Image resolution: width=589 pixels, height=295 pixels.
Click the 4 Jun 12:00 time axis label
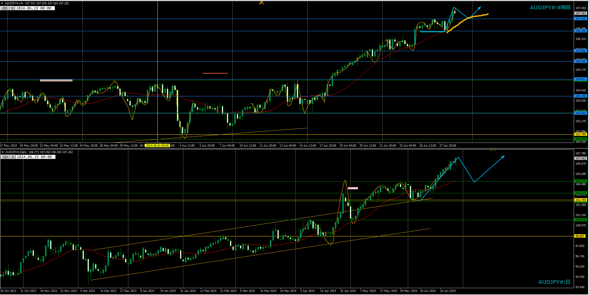tap(187, 146)
